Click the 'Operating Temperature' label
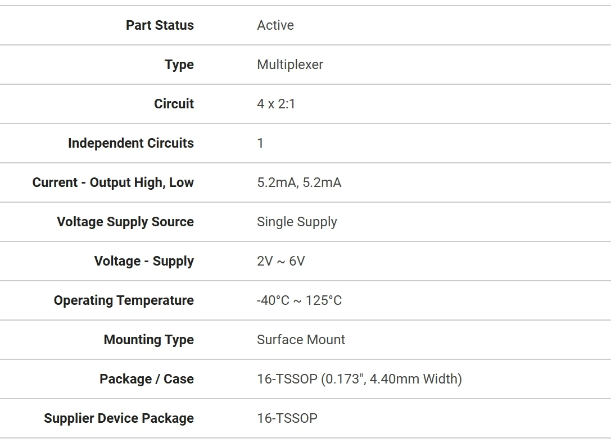Image resolution: width=611 pixels, height=443 pixels. coord(124,300)
